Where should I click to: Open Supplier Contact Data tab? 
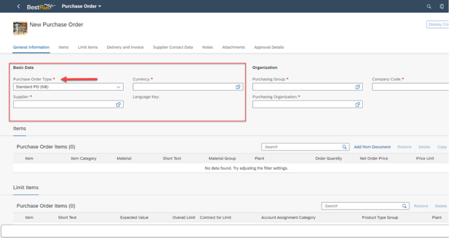[173, 47]
